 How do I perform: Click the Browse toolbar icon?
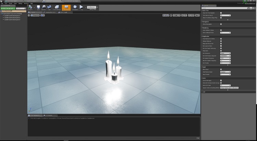44,7
